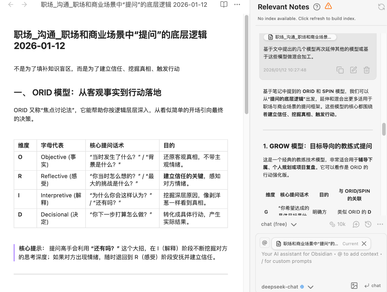This screenshot has width=387, height=292.
Task: Open the chat history
Action: (x=368, y=224)
